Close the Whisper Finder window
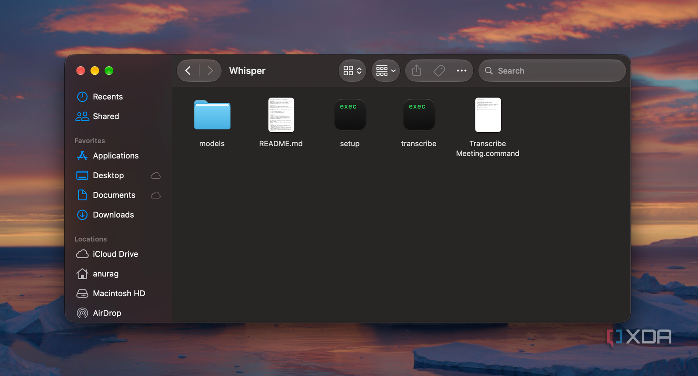 [x=80, y=71]
